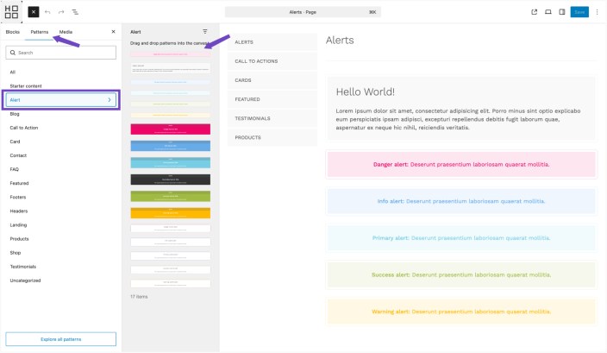The height and width of the screenshot is (353, 607).
Task: Select the Blog pattern category
Action: (x=15, y=114)
